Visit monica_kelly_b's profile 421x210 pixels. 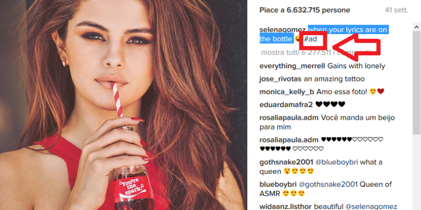click(287, 92)
